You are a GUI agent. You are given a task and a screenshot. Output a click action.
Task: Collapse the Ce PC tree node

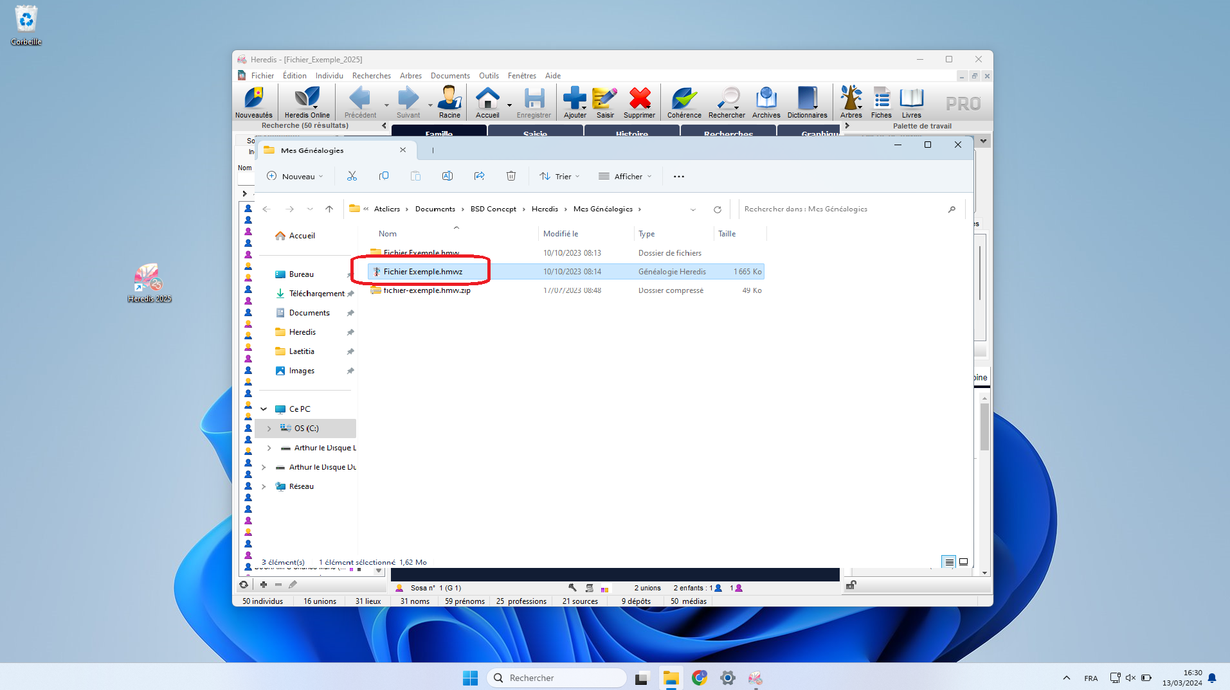coord(264,409)
